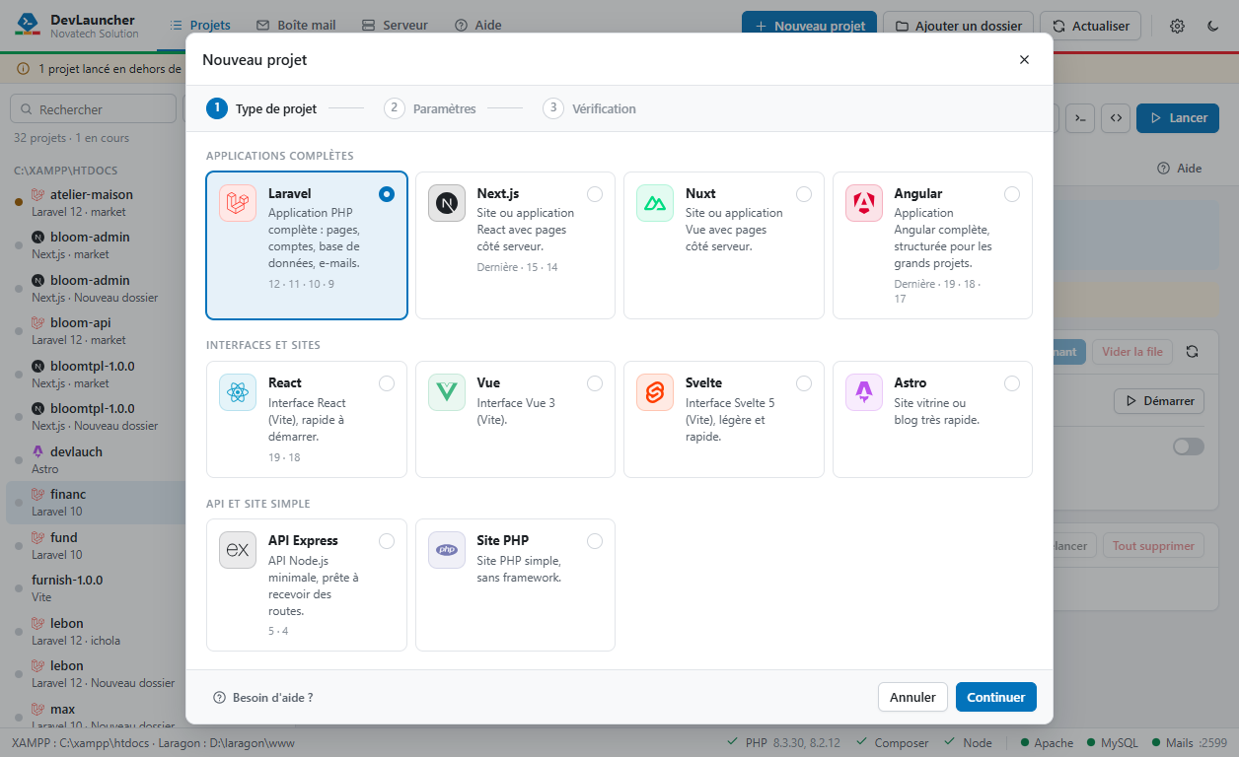
Task: Open terminal icon button beside Lancer
Action: pos(1082,118)
